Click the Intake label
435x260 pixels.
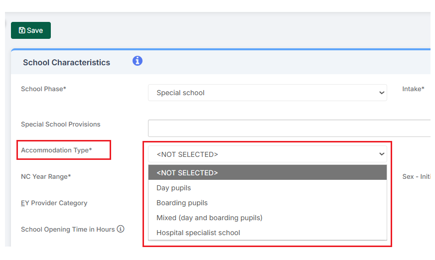413,89
